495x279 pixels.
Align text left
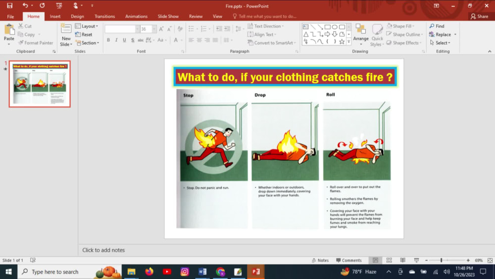point(191,40)
